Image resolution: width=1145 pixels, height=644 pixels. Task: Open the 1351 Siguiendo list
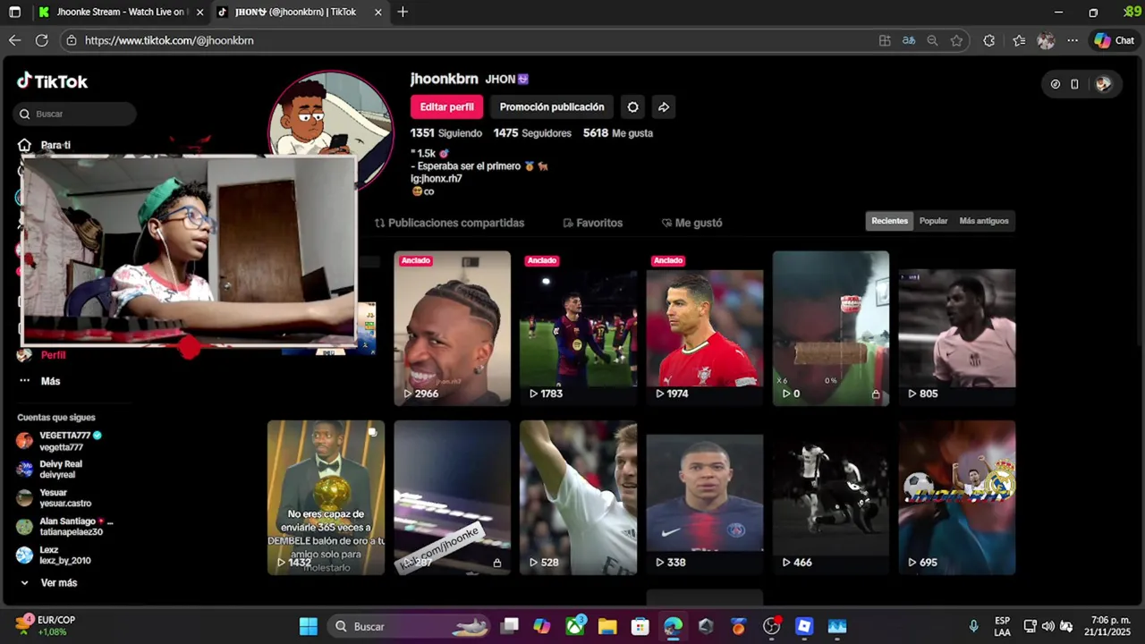point(446,133)
